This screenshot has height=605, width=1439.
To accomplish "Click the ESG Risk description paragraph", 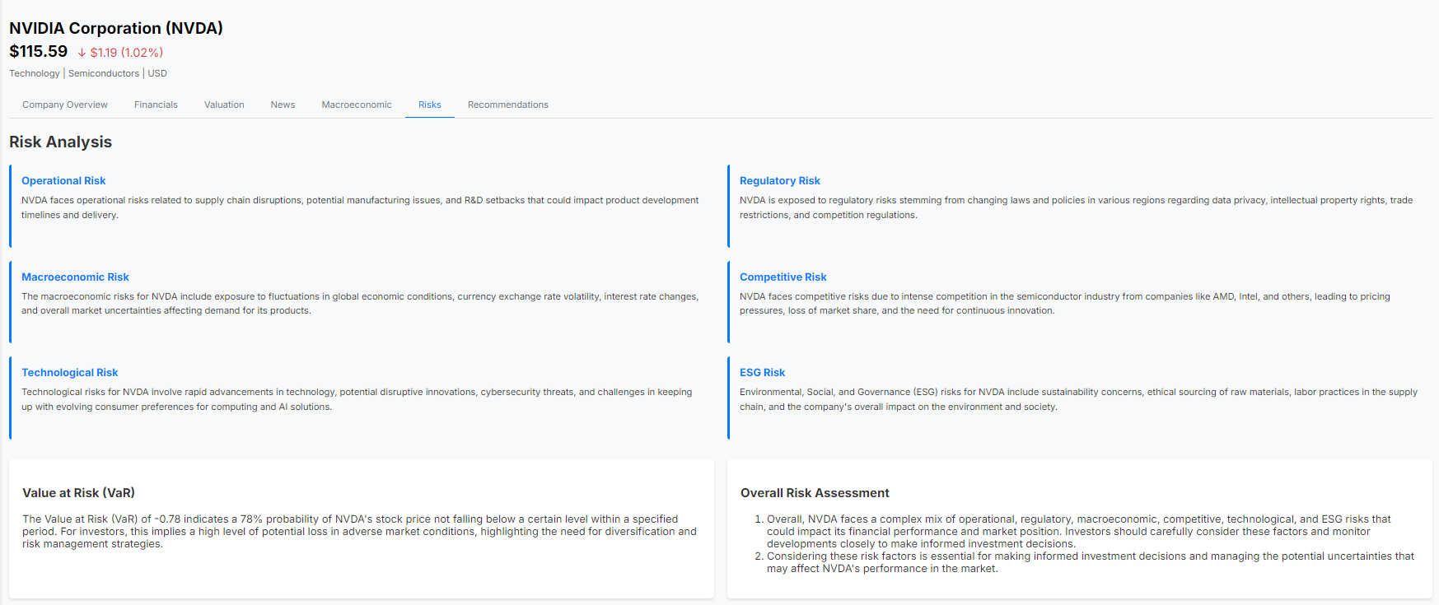I will point(1078,399).
